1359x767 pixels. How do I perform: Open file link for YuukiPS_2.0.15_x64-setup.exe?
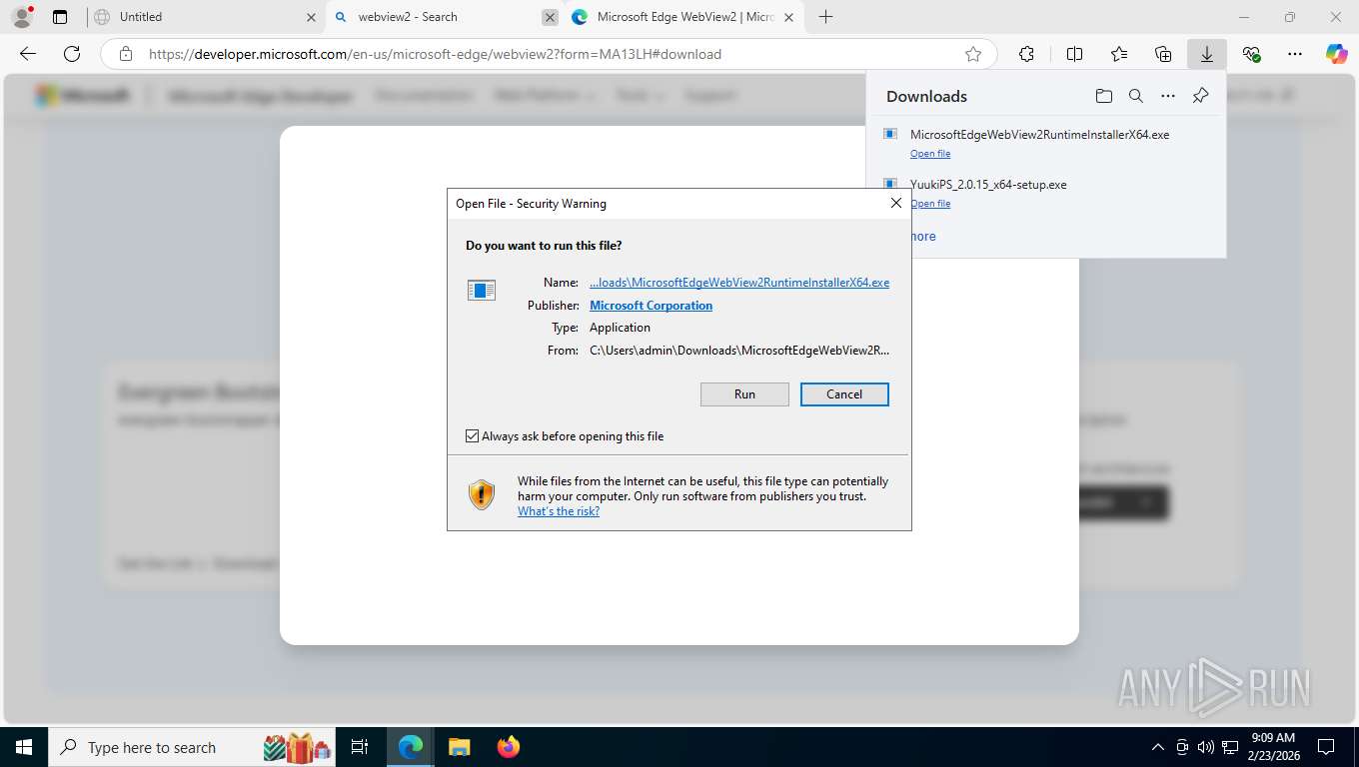tap(930, 204)
